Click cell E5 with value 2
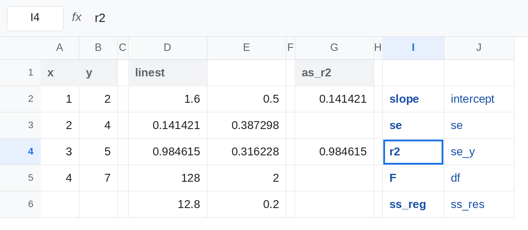Viewport: 528px width, 230px height. click(246, 178)
